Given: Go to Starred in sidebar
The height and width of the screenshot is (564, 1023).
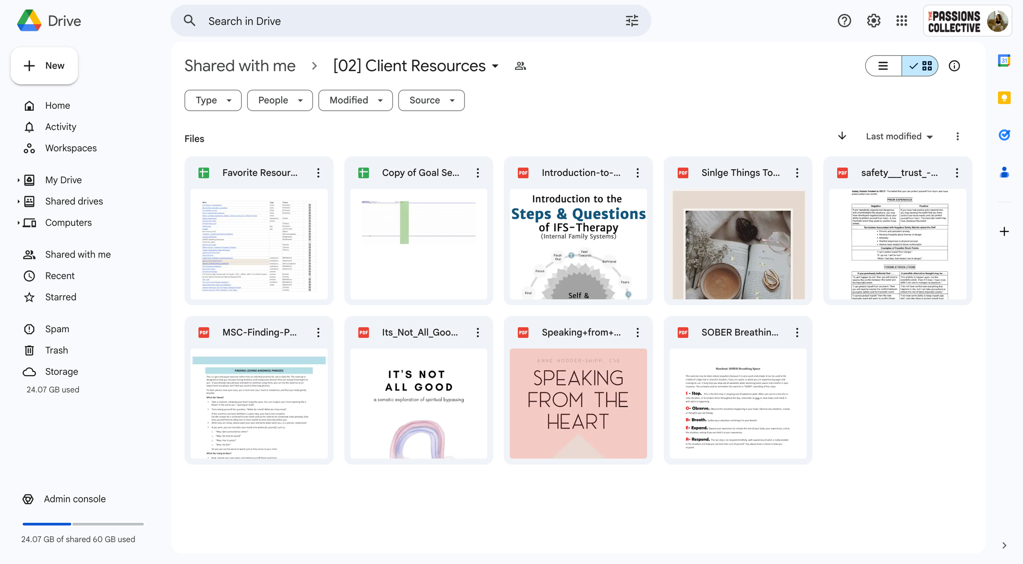Looking at the screenshot, I should 61,297.
